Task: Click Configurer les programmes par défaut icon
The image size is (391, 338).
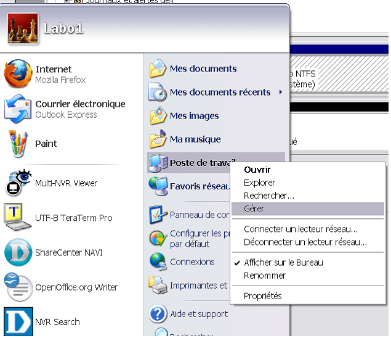Action: click(158, 238)
